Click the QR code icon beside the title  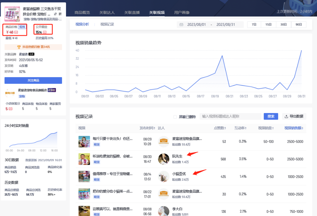[60, 14]
